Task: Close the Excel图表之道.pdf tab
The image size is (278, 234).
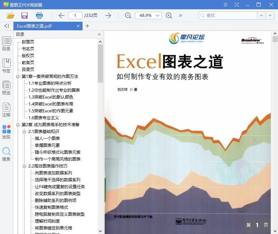Action: 78,26
